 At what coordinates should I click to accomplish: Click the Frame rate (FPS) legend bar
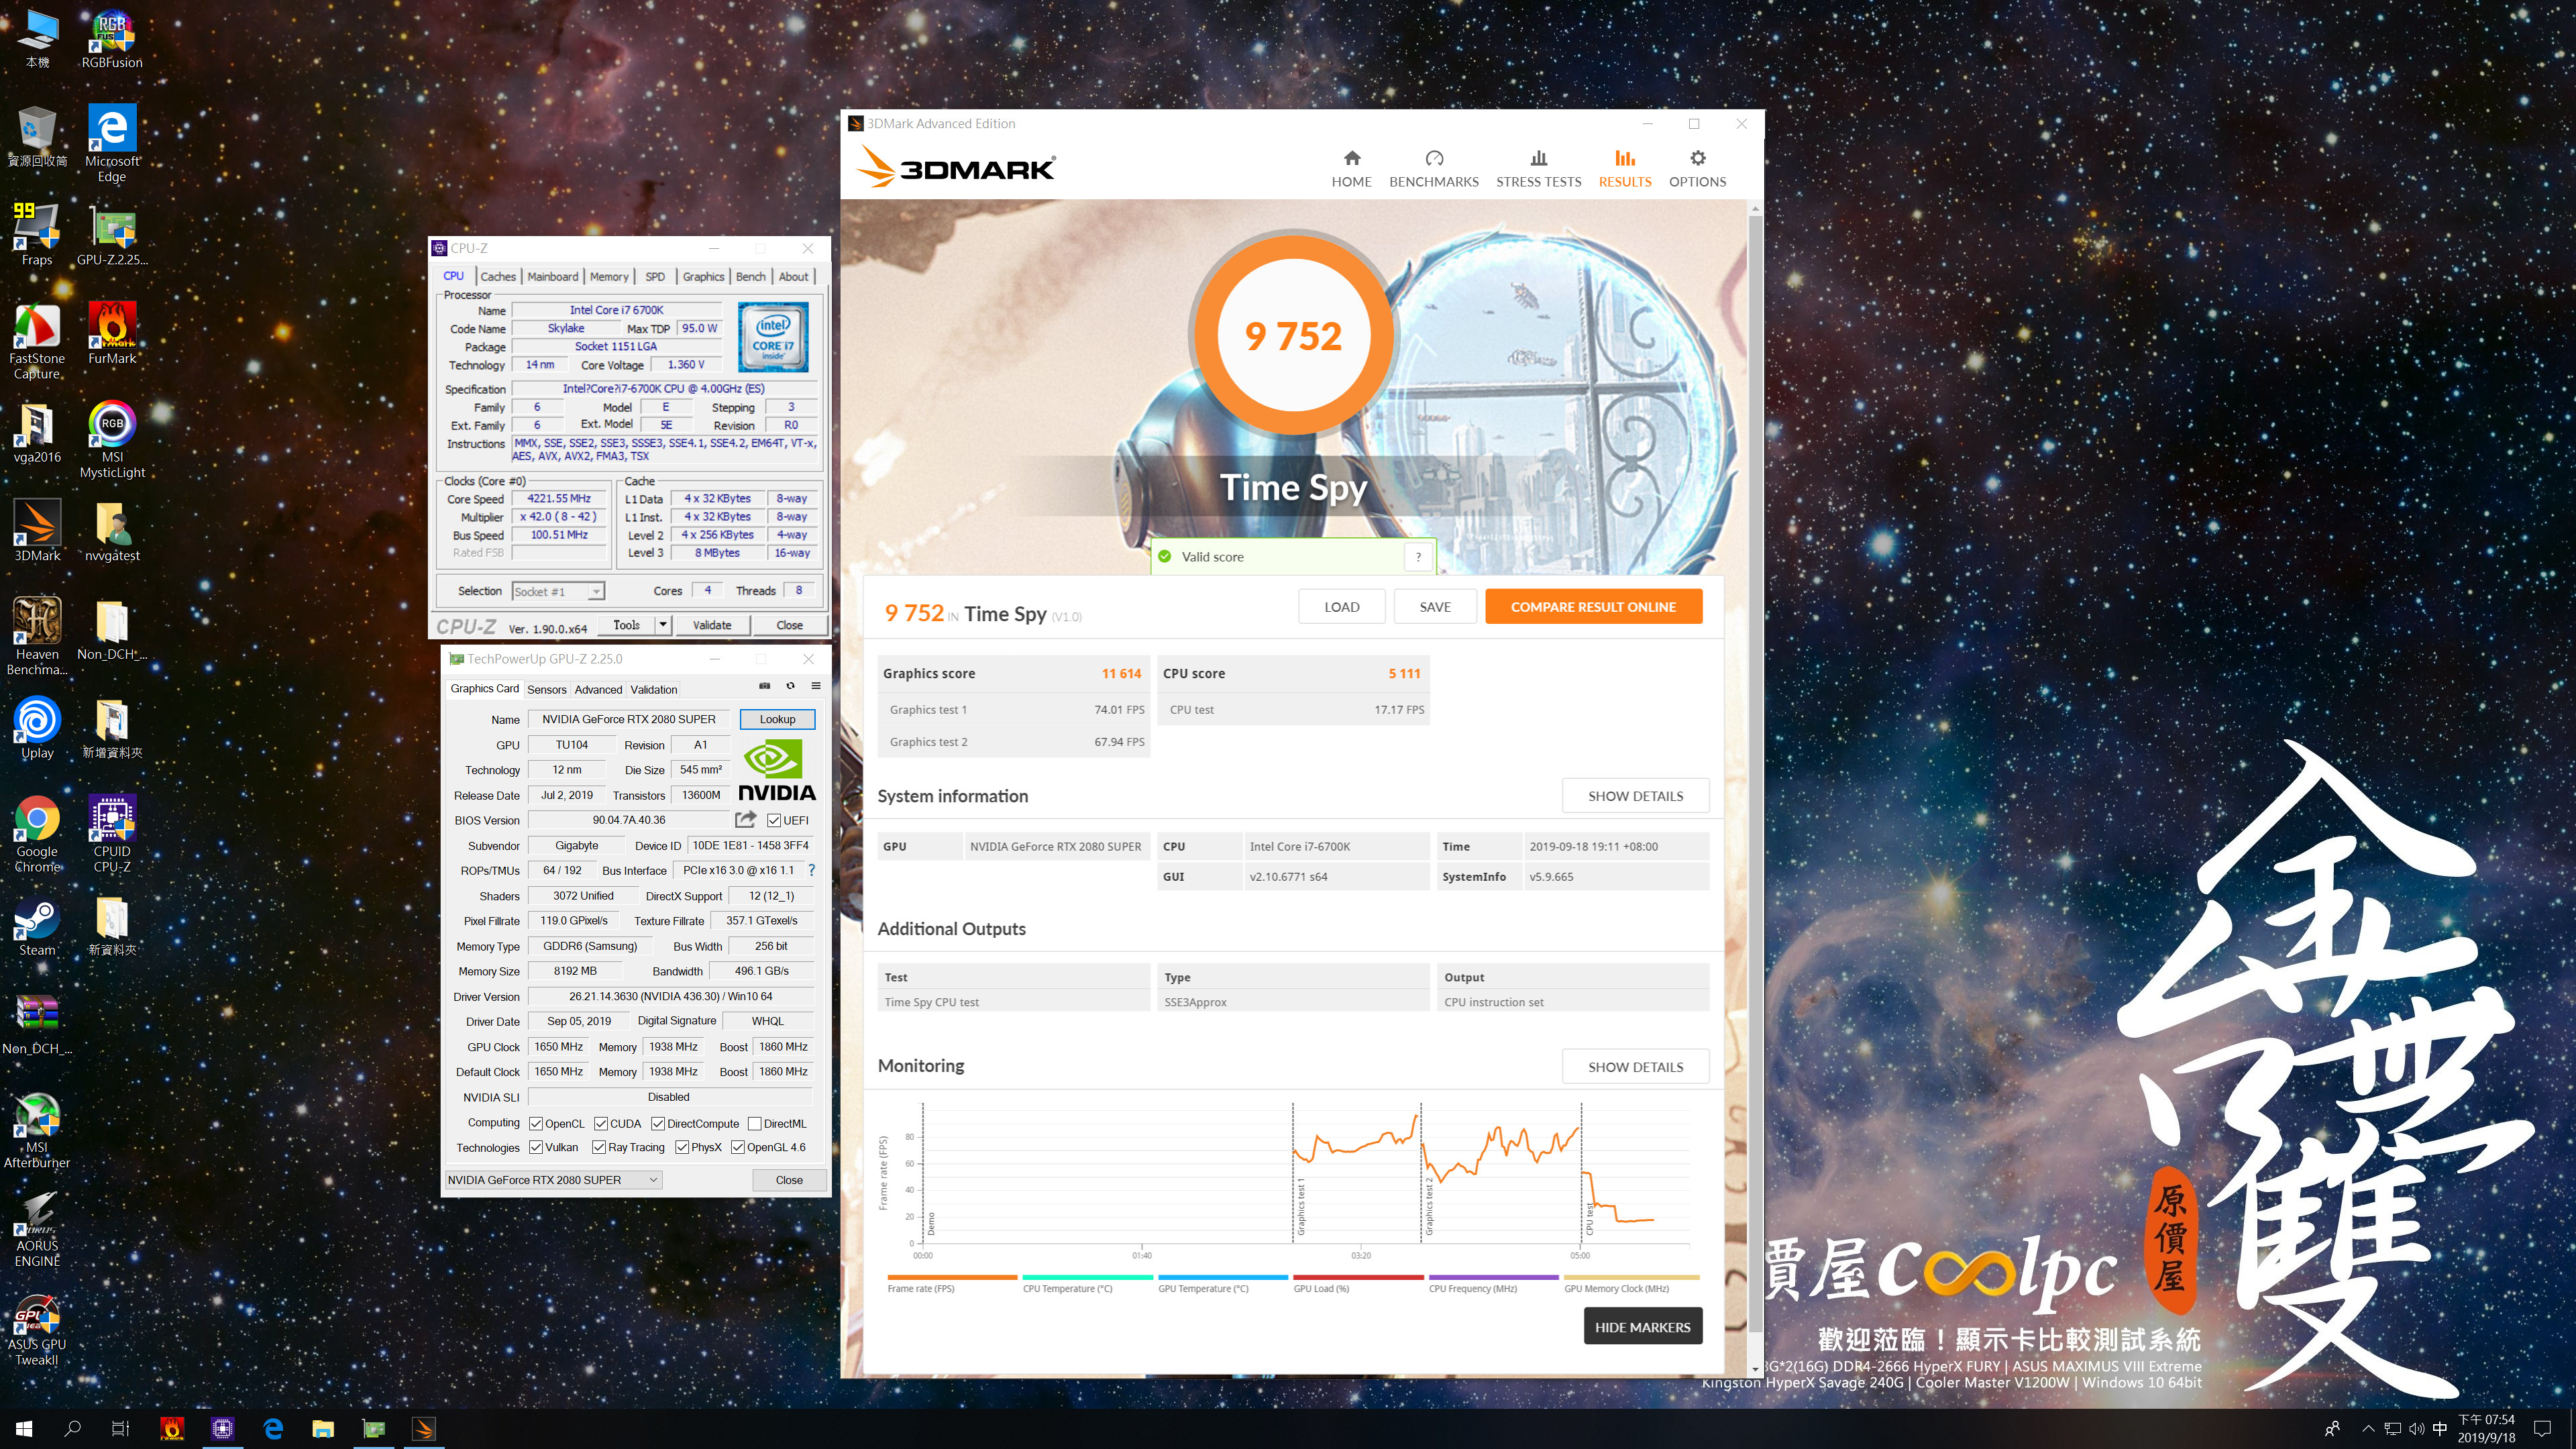click(x=952, y=1277)
